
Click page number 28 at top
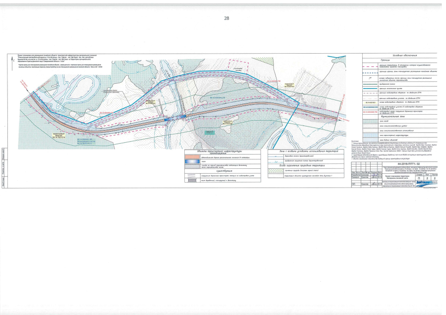tap(226, 18)
